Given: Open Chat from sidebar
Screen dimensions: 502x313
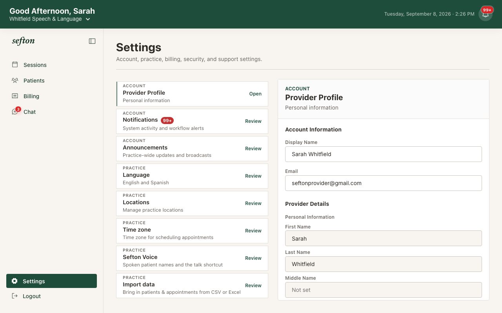Looking at the screenshot, I should point(51,112).
